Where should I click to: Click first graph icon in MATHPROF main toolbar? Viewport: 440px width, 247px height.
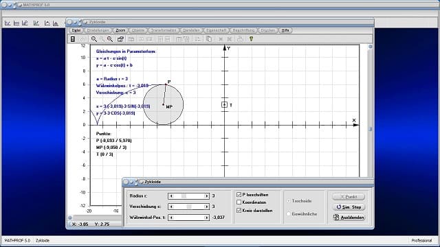8,23
